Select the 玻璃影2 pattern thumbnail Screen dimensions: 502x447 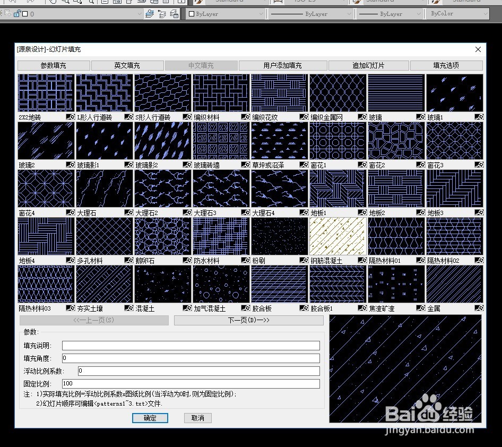tap(162, 141)
